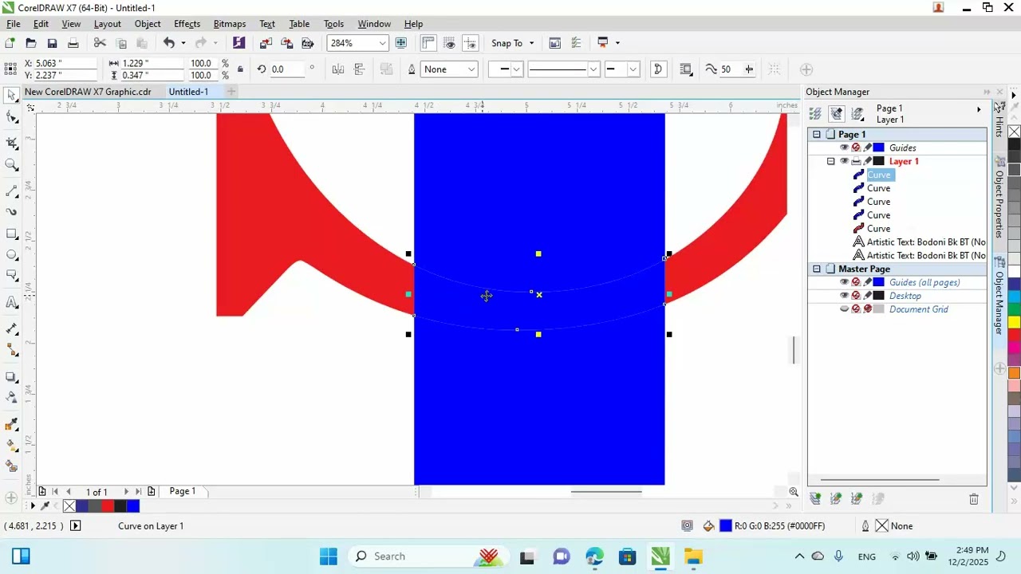Toggle Show Guidelines button
1021x574 pixels.
471,43
